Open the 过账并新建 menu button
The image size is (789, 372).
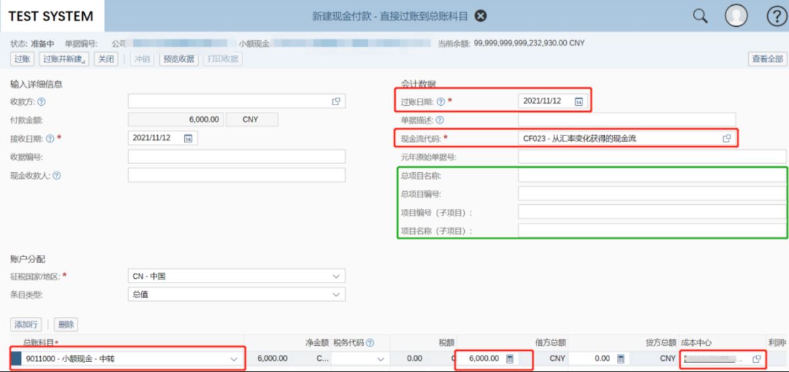(x=63, y=59)
